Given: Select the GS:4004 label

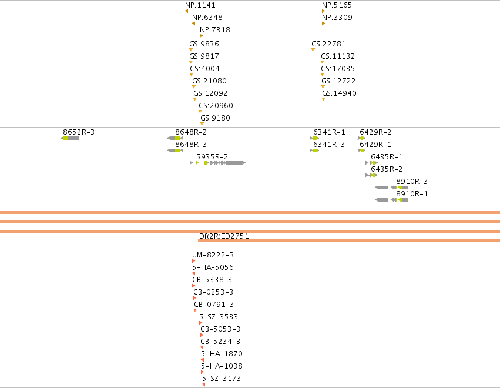Looking at the screenshot, I should point(204,69).
